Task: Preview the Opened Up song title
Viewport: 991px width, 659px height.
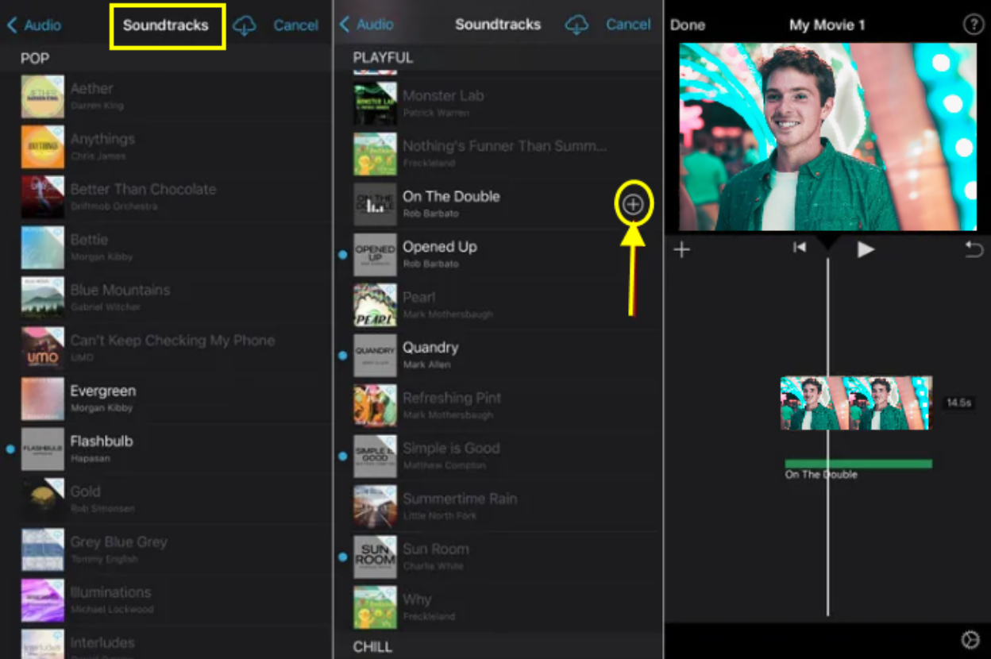Action: tap(440, 247)
